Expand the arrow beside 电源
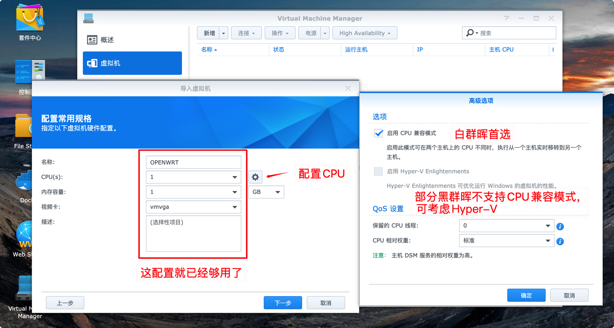 (x=325, y=33)
